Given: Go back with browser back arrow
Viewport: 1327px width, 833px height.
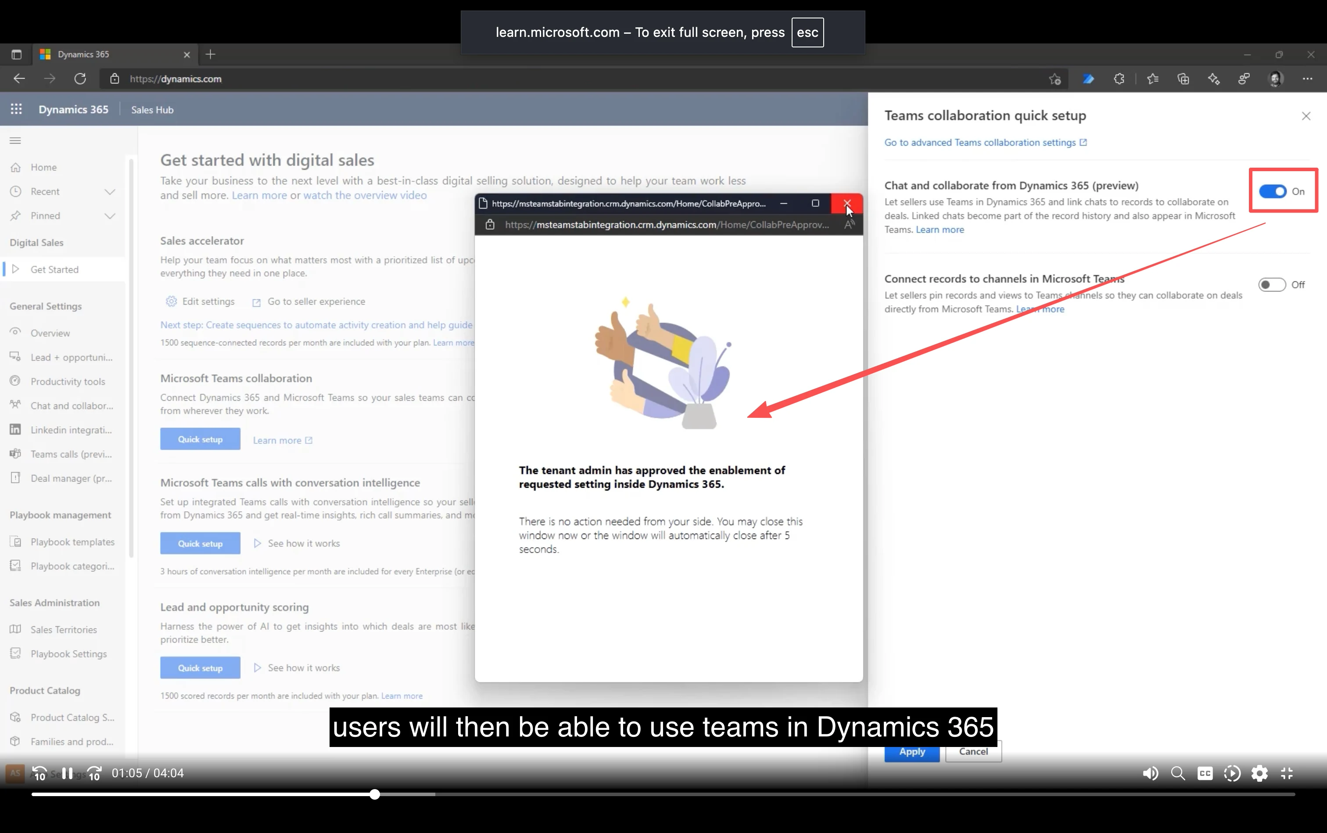Looking at the screenshot, I should [x=19, y=79].
